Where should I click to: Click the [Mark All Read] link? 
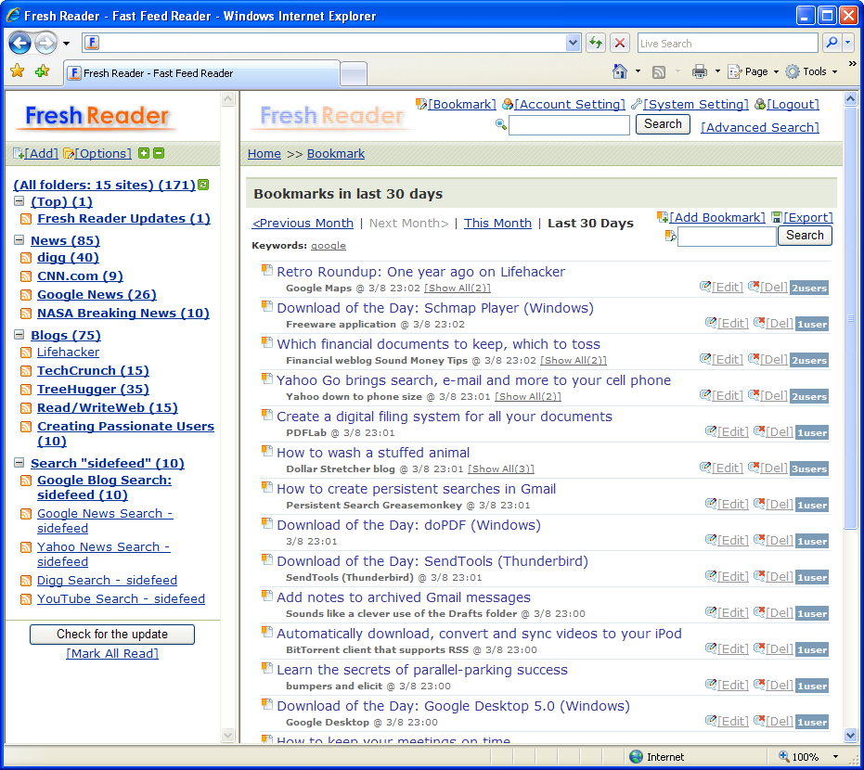[112, 654]
